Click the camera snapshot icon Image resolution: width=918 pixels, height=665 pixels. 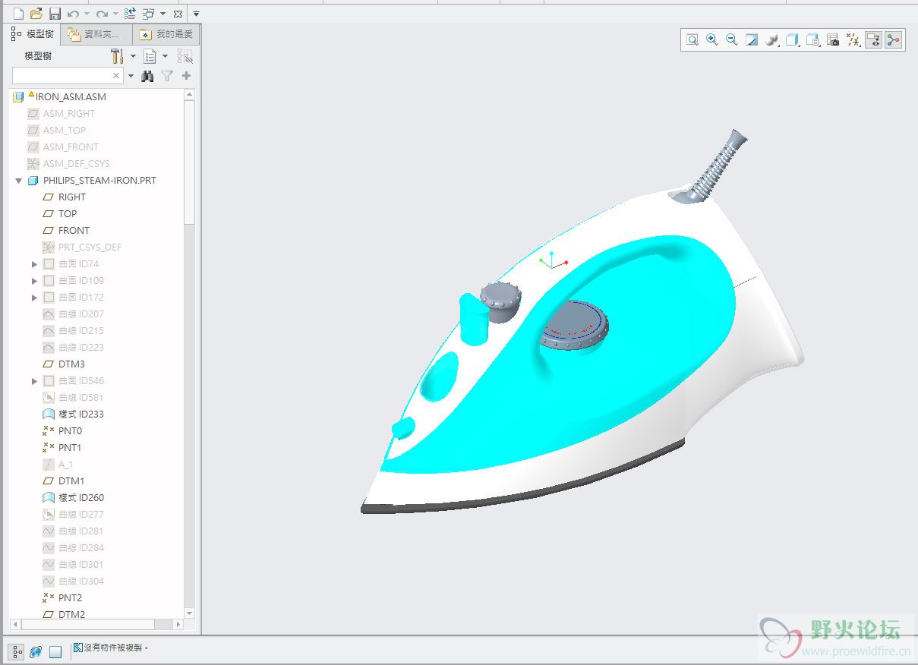(833, 40)
